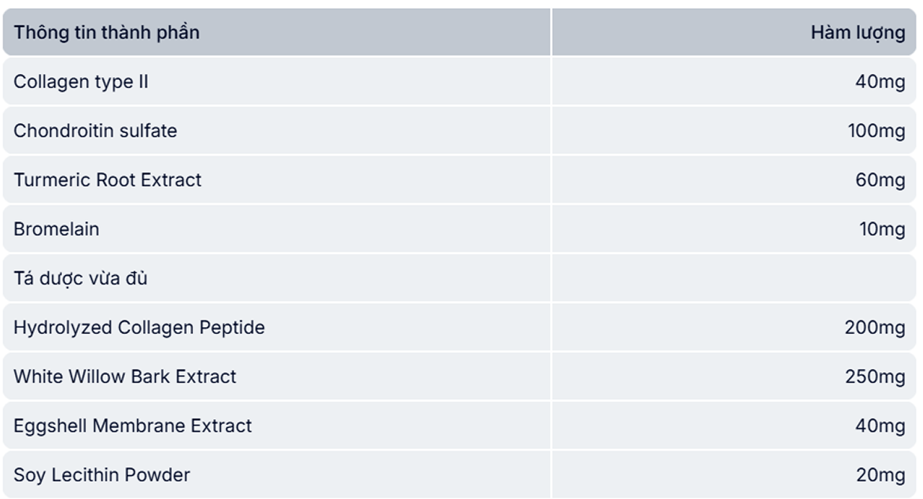This screenshot has width=923, height=499.
Task: Select the 'Soy Lecithin Powder' cell
Action: coord(102,475)
